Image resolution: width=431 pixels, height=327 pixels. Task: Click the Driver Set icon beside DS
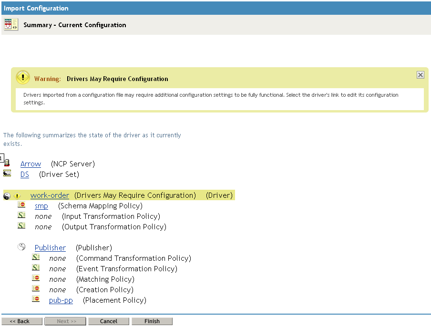7,174
